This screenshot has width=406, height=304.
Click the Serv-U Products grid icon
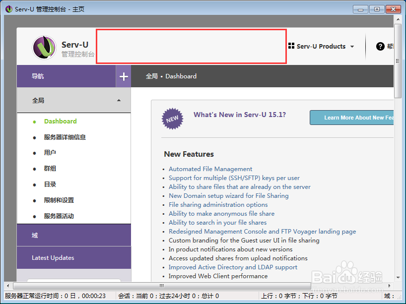click(291, 46)
